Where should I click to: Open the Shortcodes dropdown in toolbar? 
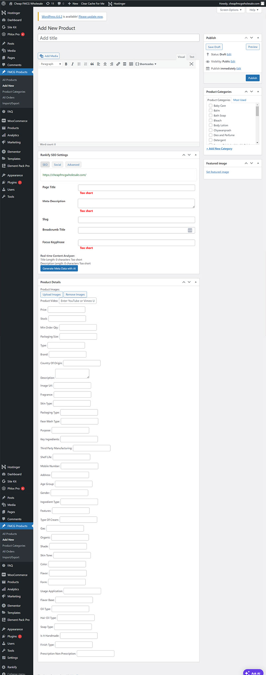[146, 64]
